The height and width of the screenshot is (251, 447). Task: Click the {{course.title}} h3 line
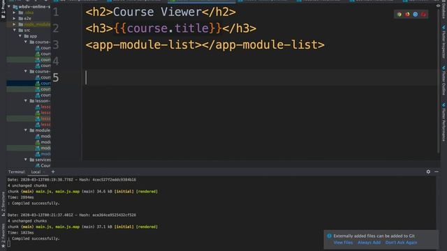click(170, 28)
